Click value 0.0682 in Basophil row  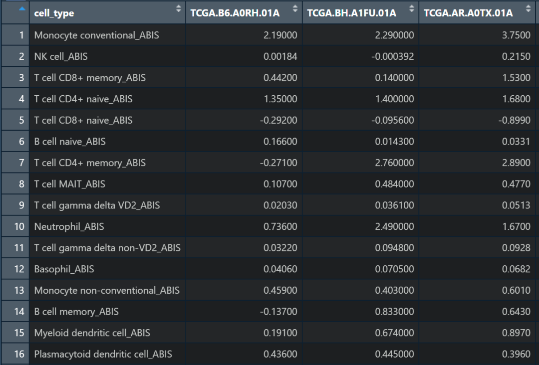(516, 269)
